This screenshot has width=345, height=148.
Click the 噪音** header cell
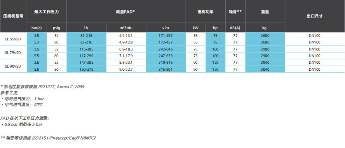click(x=235, y=11)
